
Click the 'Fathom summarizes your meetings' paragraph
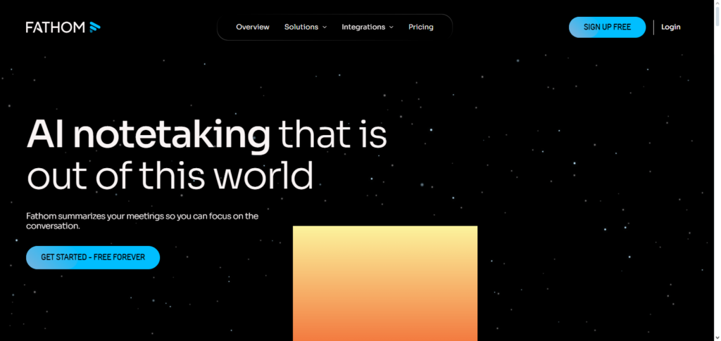coord(142,216)
